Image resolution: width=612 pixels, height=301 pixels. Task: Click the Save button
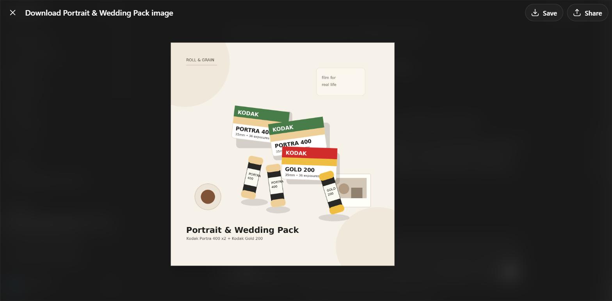[x=544, y=13]
